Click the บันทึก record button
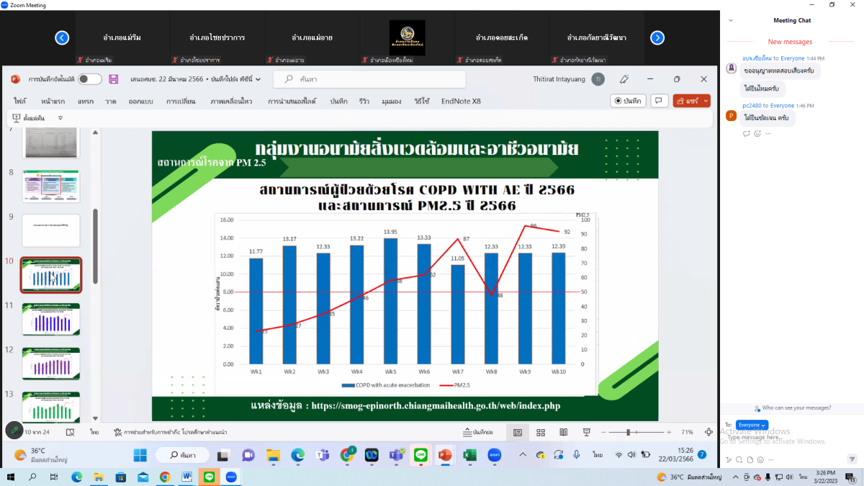 [629, 101]
